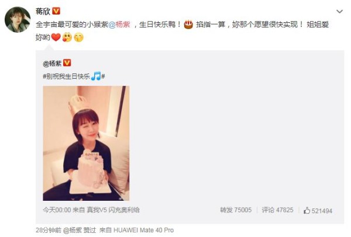The height and width of the screenshot is (237, 351).
Task: Click the music note icon in hashtag
Action: (96, 76)
